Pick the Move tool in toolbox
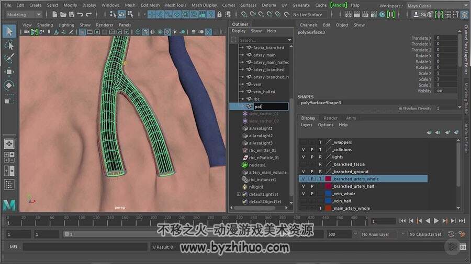This screenshot has width=471, height=264. click(x=9, y=72)
